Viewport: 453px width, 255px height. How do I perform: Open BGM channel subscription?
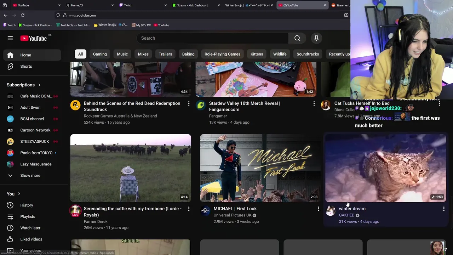click(x=32, y=119)
